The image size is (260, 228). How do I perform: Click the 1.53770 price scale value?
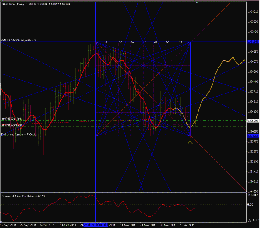point(253,141)
